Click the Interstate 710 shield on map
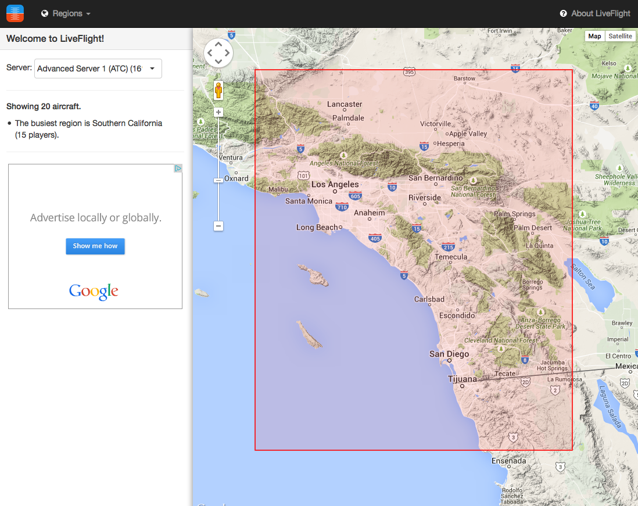The width and height of the screenshot is (638, 506). coord(342,207)
